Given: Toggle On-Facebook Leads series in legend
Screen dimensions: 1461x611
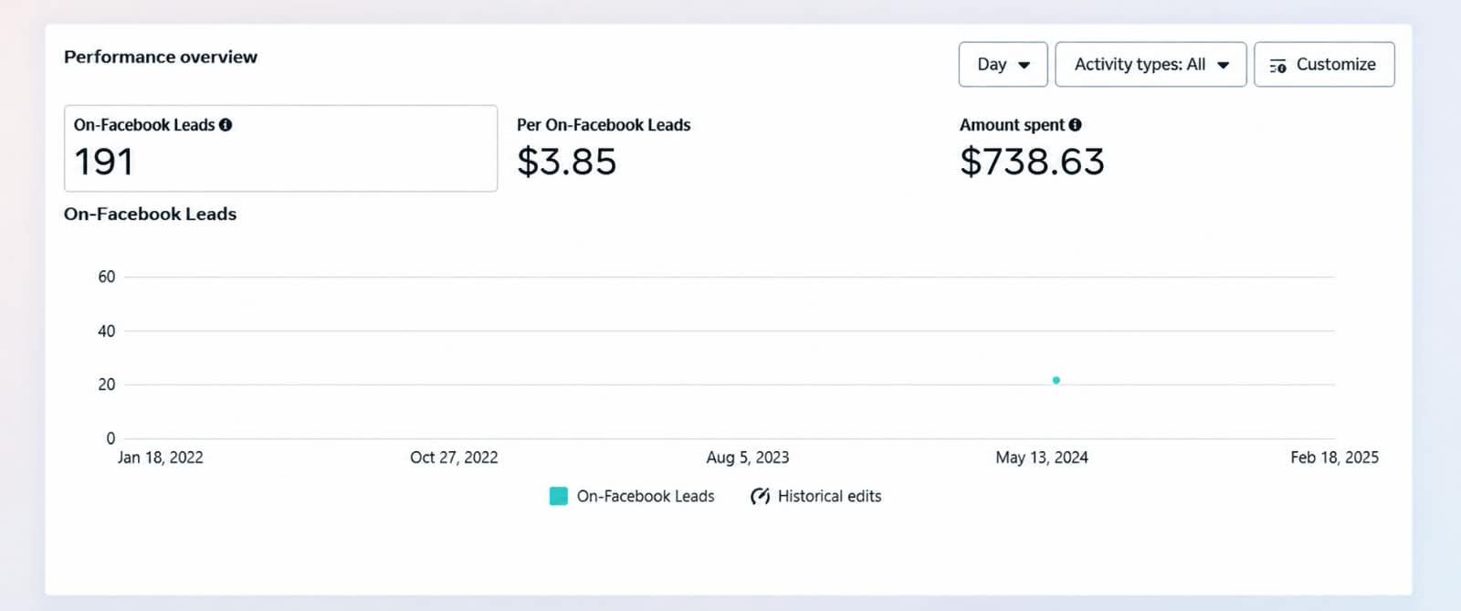Looking at the screenshot, I should point(632,496).
